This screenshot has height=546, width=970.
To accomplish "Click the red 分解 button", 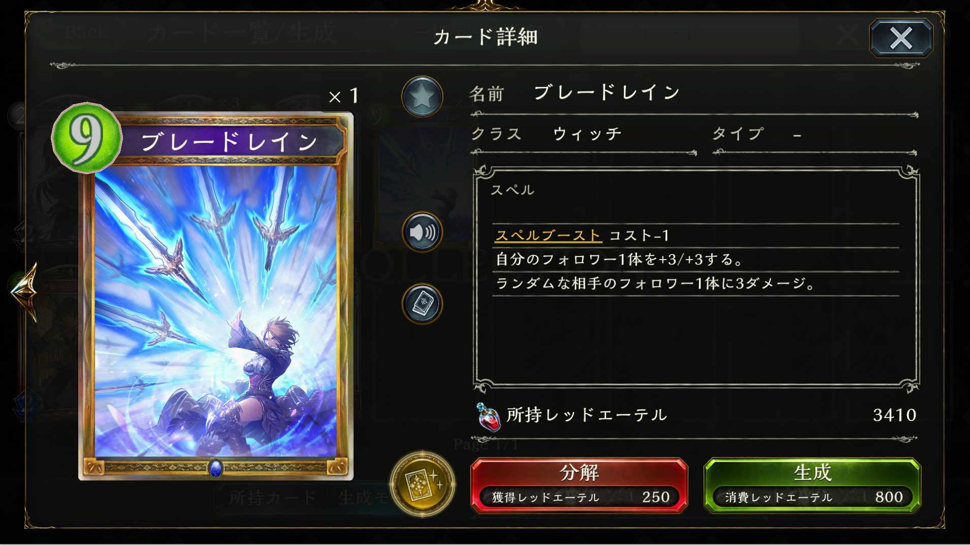I will pyautogui.click(x=579, y=485).
